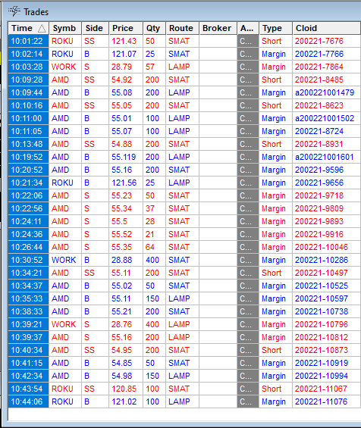Sort by the Time column header

click(x=28, y=28)
